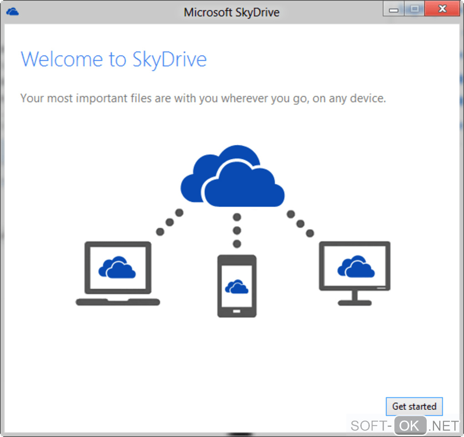
Task: Click the 'Your most important files' description text
Action: click(x=203, y=99)
